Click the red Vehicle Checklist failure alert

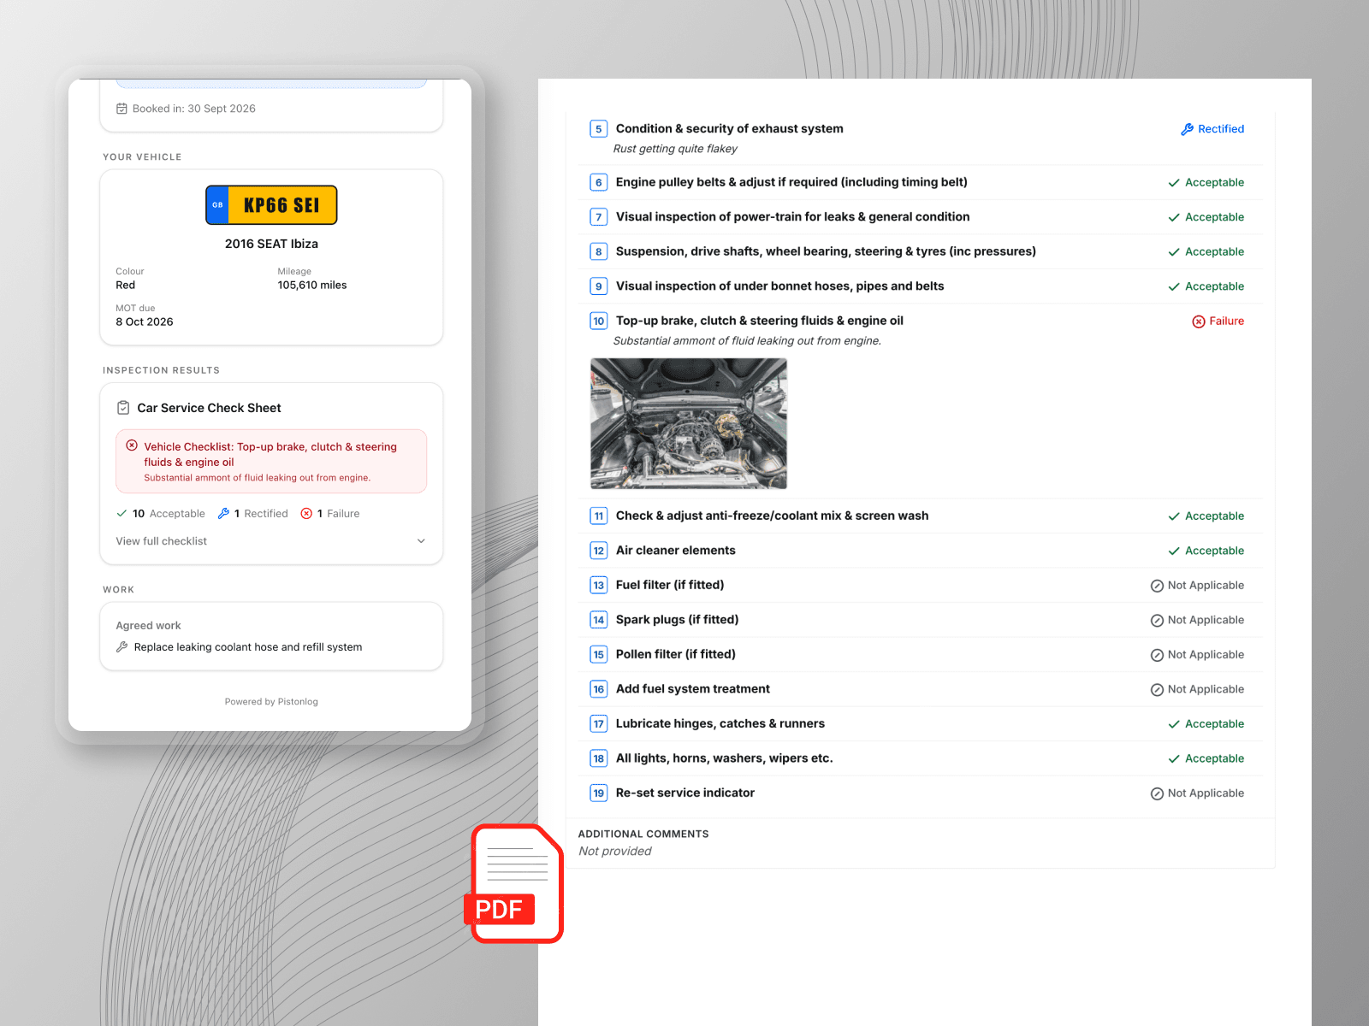(x=271, y=461)
